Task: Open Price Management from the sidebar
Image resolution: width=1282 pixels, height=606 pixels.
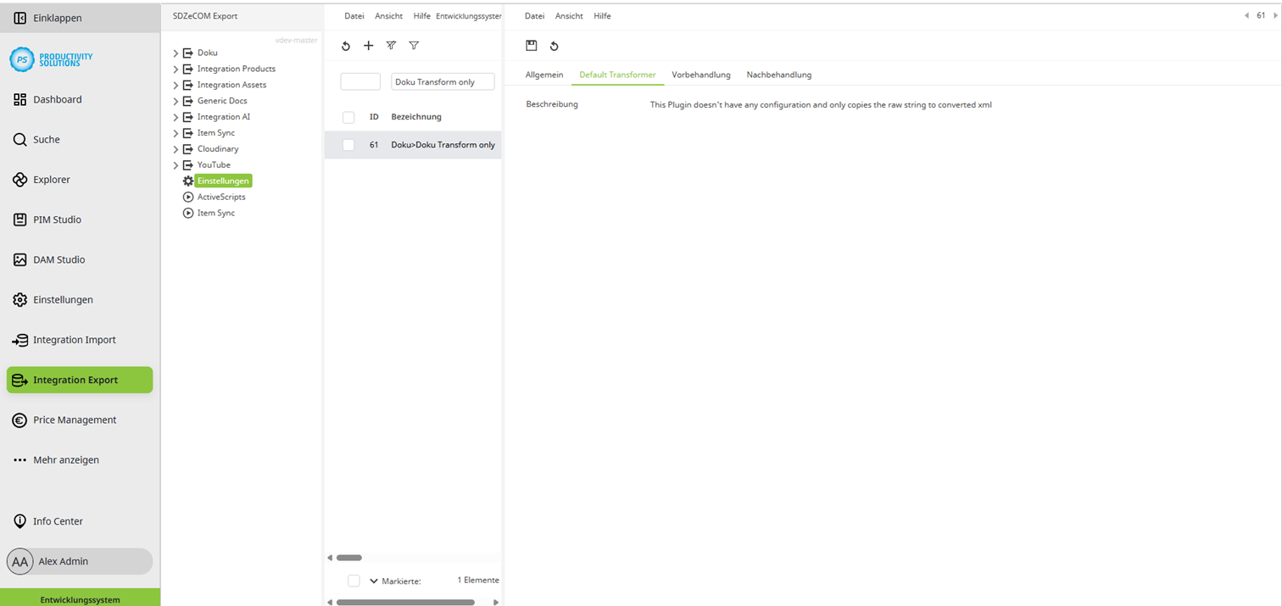Action: [x=75, y=420]
